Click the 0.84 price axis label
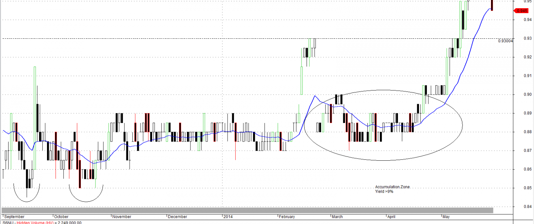Image resolution: width=534 pixels, height=224 pixels. click(x=523, y=207)
